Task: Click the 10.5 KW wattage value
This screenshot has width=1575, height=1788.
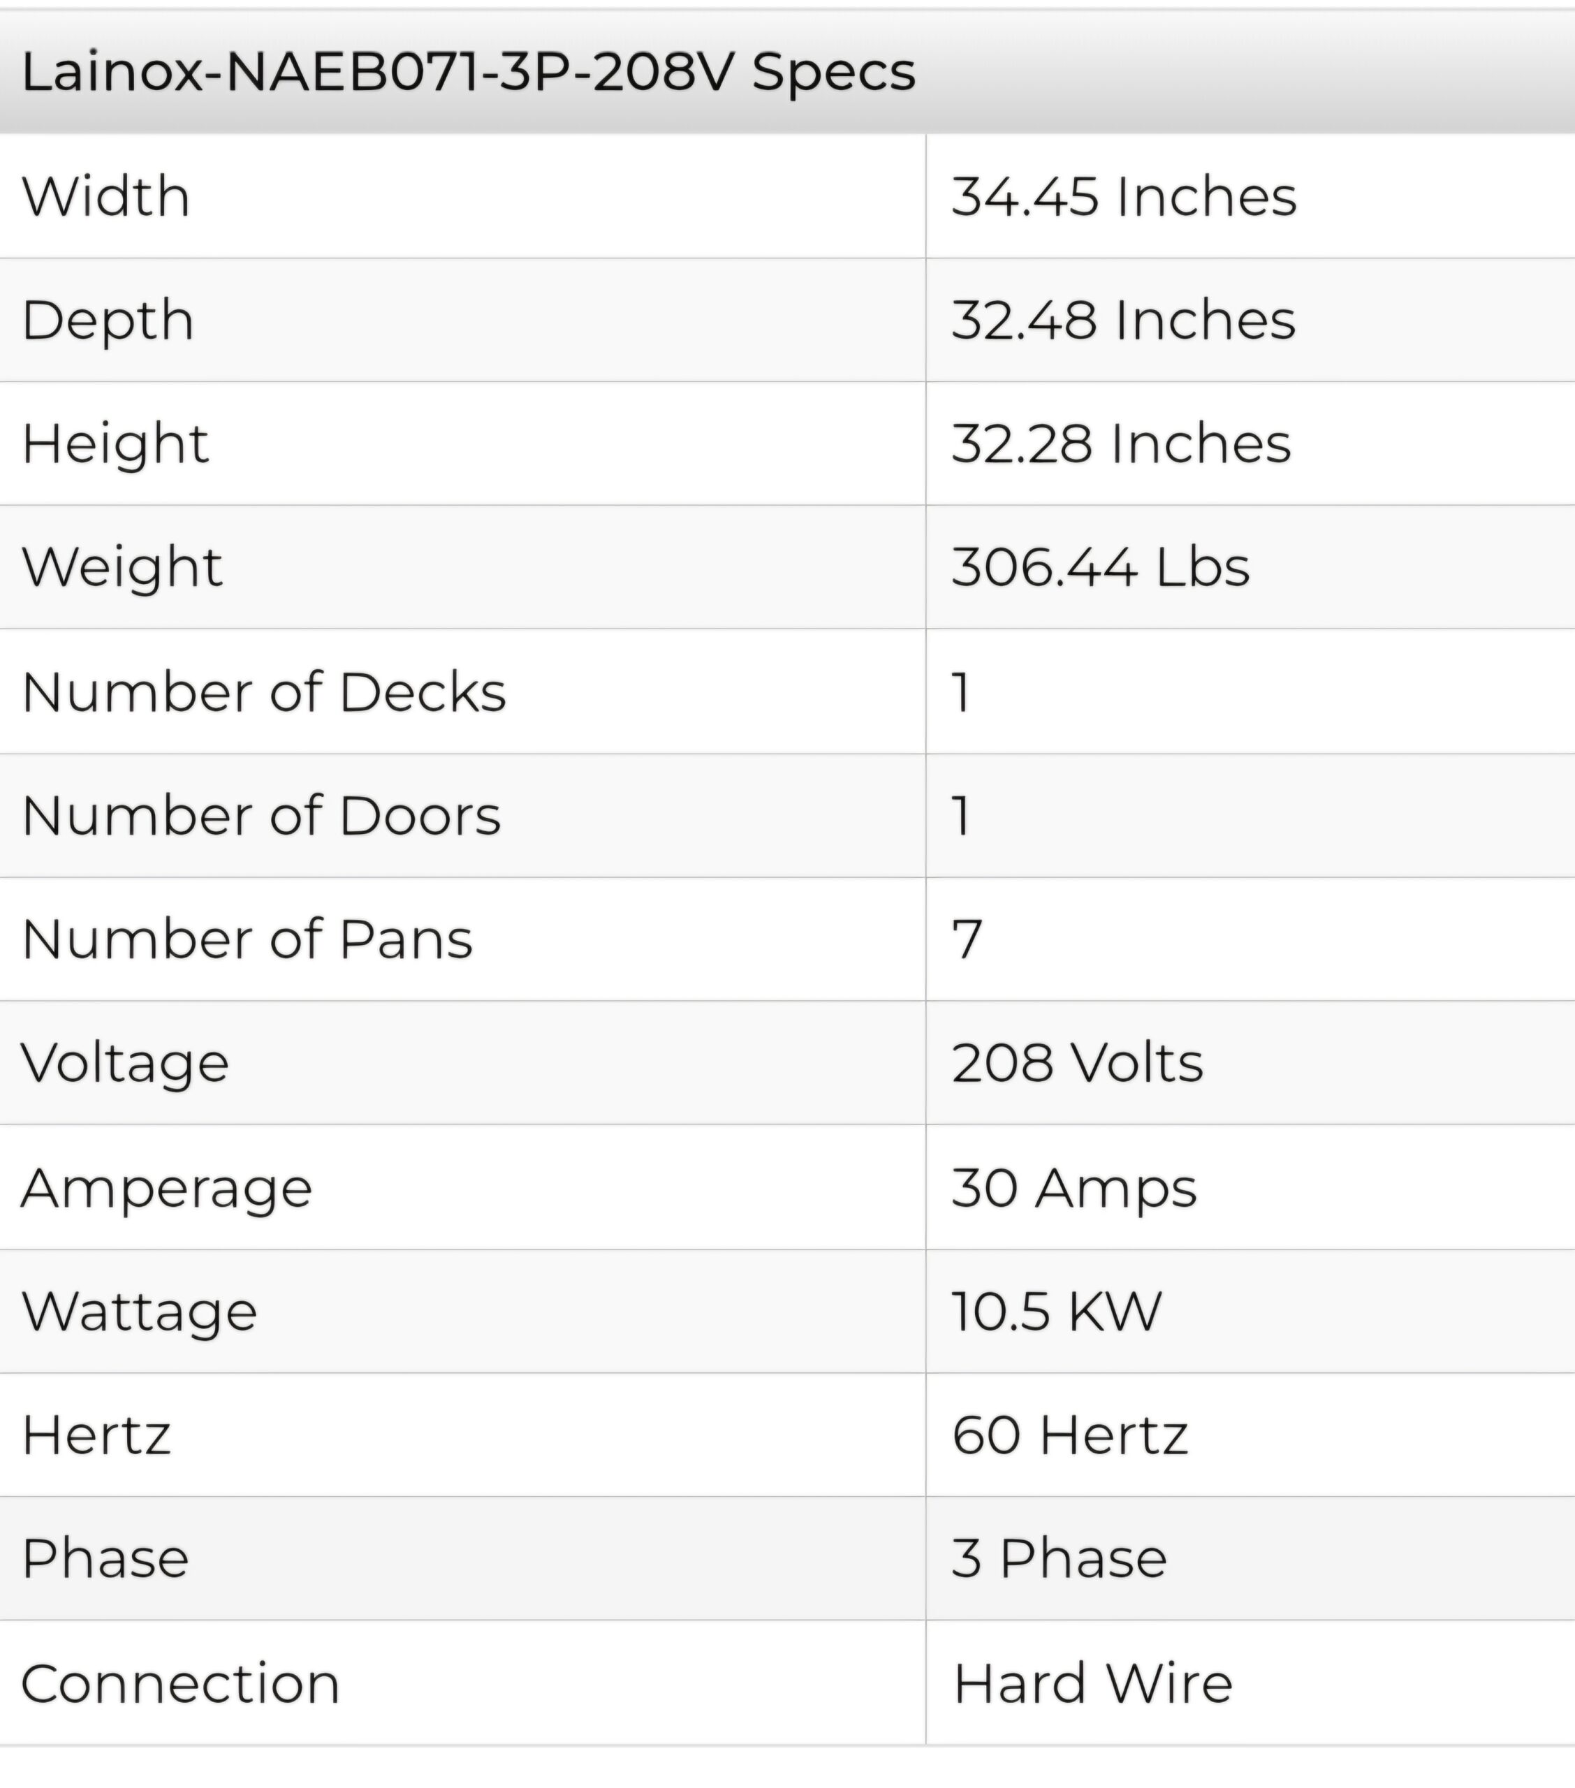Action: tap(1056, 1311)
